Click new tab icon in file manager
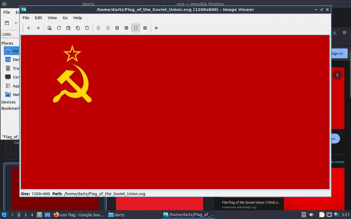Image resolution: width=351 pixels, height=219 pixels. tap(7, 23)
